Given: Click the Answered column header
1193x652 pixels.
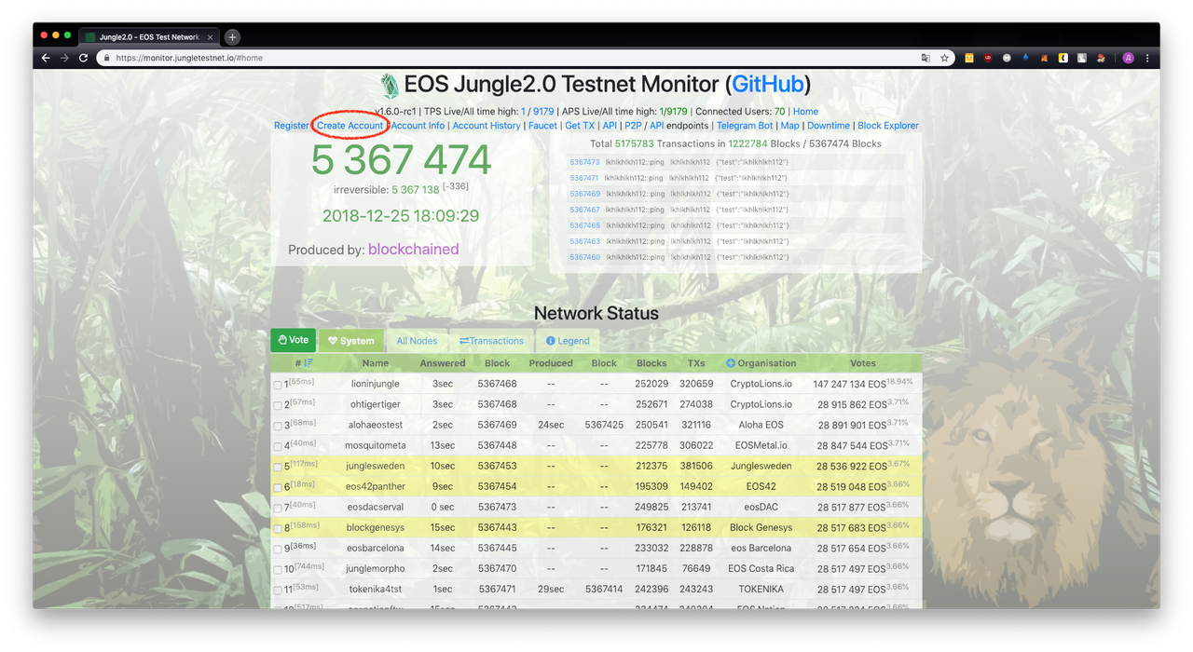Looking at the screenshot, I should coord(442,363).
